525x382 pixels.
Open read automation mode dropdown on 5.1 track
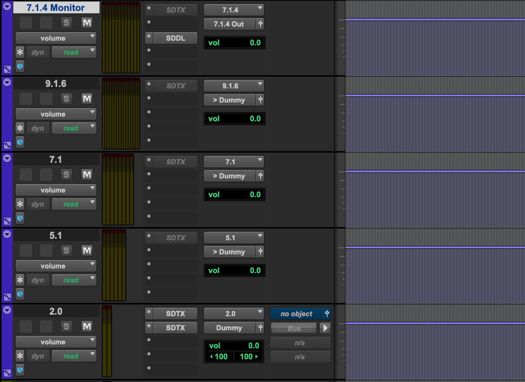coord(74,280)
